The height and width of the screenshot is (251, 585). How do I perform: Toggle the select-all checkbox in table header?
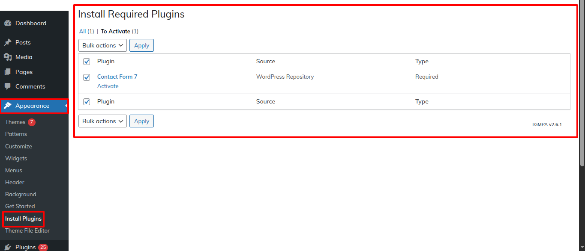(87, 62)
